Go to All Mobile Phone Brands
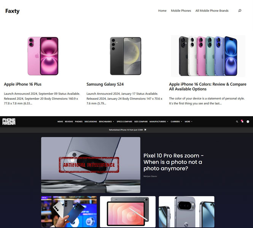Screen dimensions: 253x228 [212, 11]
